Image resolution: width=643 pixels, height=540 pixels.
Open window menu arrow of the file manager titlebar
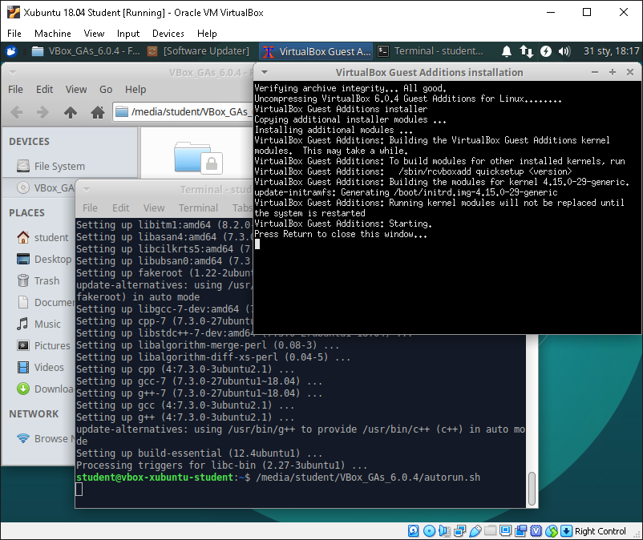tap(13, 73)
